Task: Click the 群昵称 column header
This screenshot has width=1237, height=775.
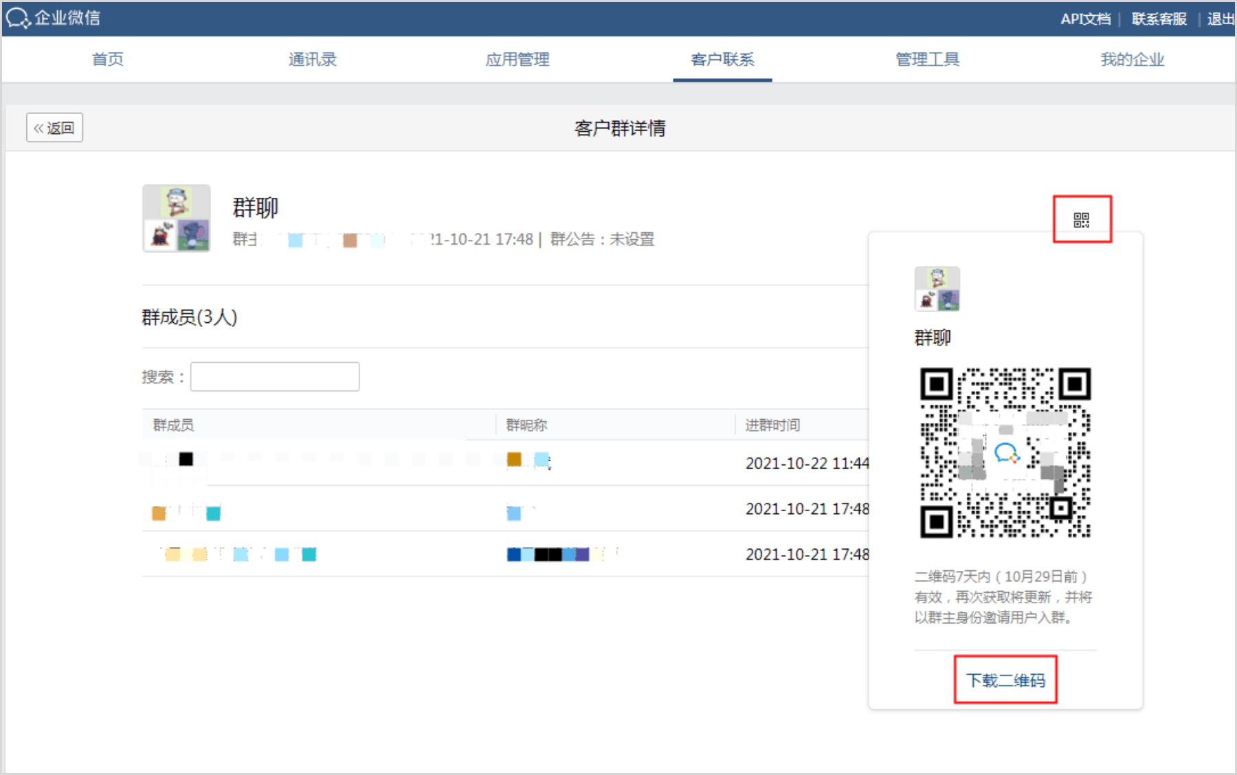Action: (526, 425)
